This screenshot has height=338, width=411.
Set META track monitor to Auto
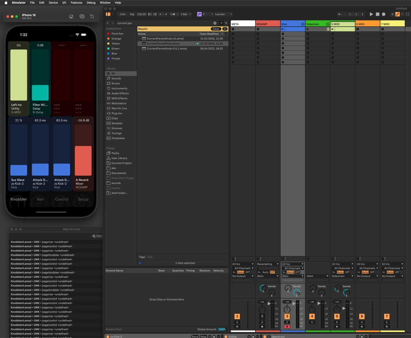pos(240,272)
